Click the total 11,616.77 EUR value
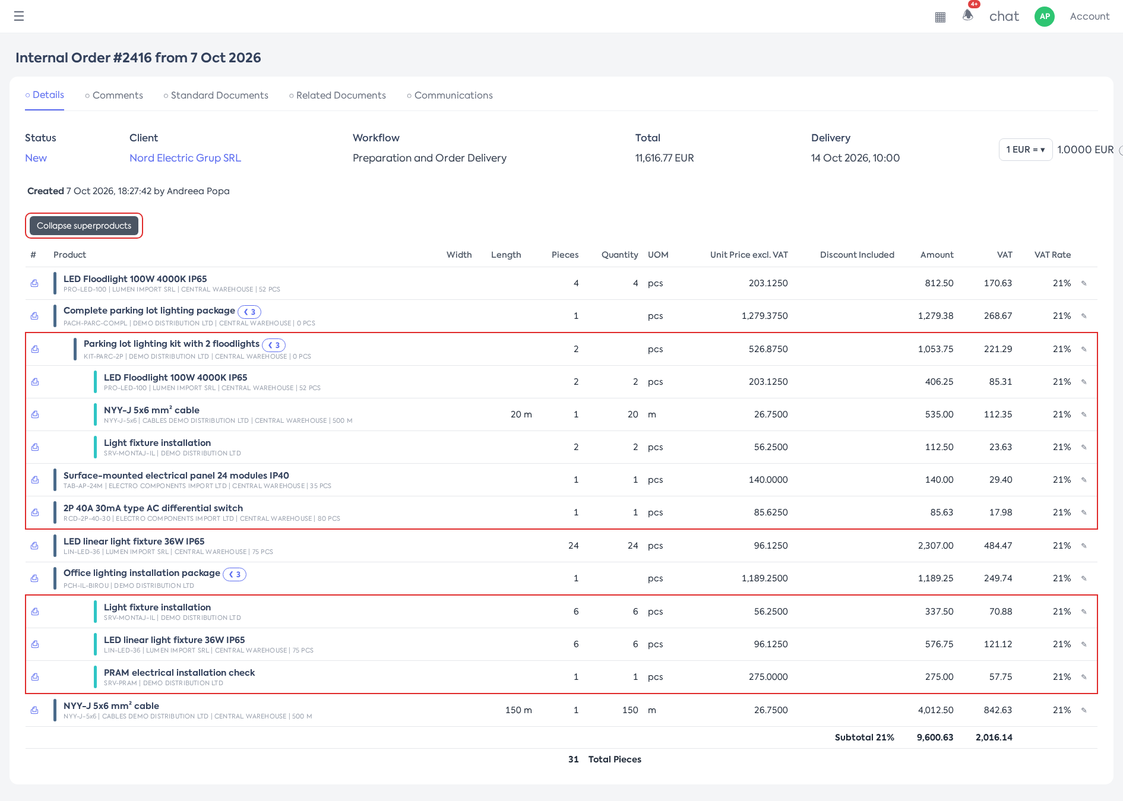The height and width of the screenshot is (801, 1123). coord(665,158)
